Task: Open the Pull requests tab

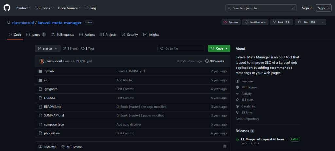Action: (62, 35)
